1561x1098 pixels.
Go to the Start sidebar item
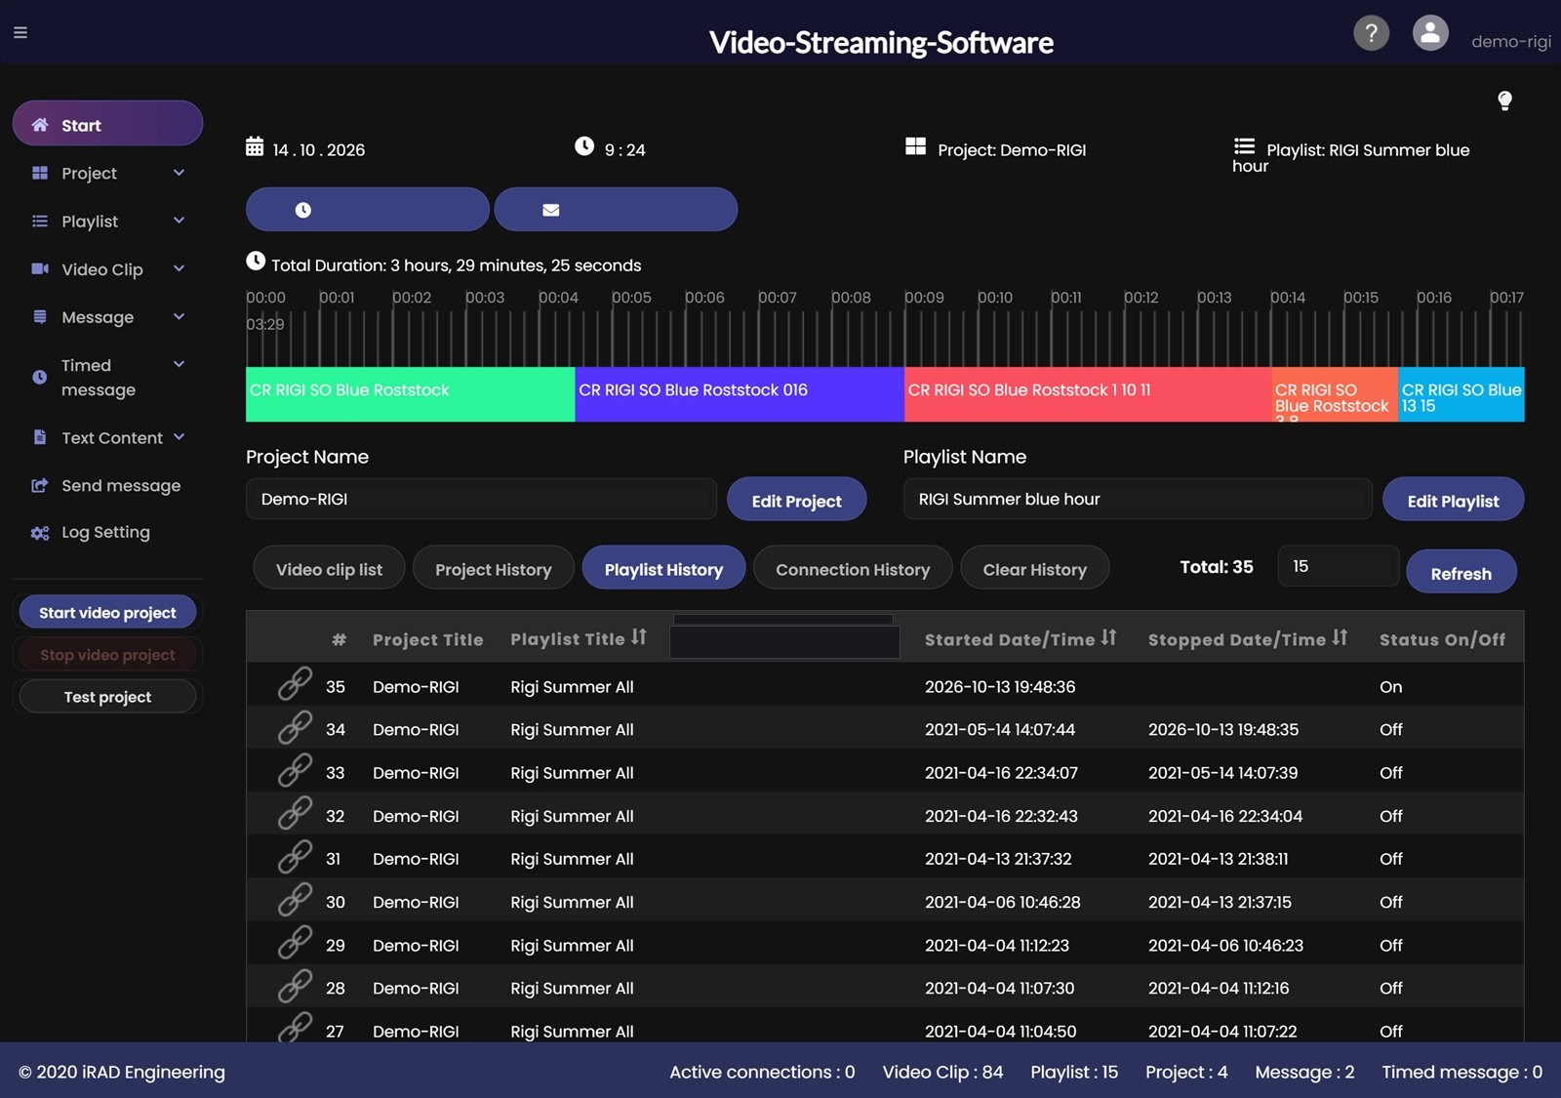pyautogui.click(x=107, y=124)
